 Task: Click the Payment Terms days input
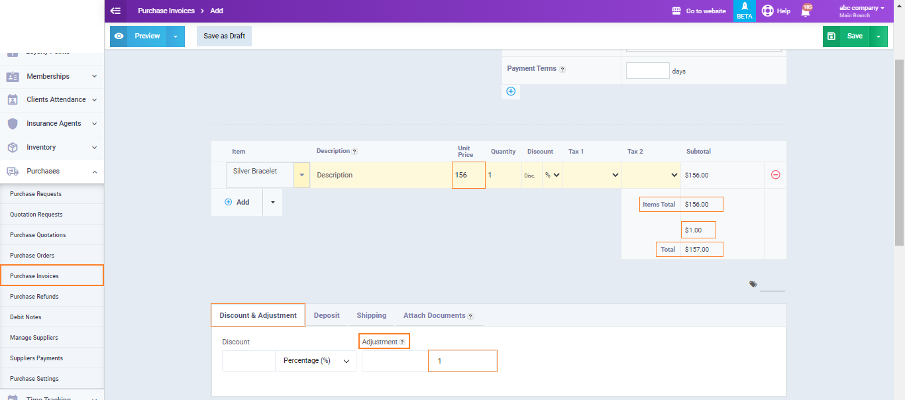pos(647,71)
